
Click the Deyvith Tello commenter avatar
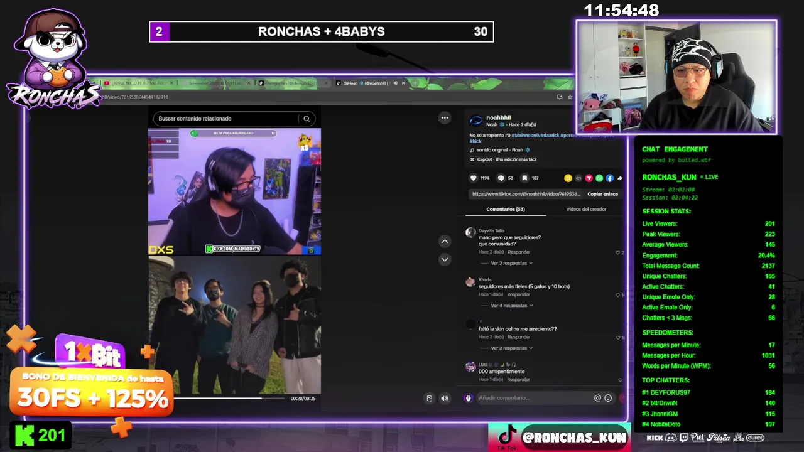(470, 233)
